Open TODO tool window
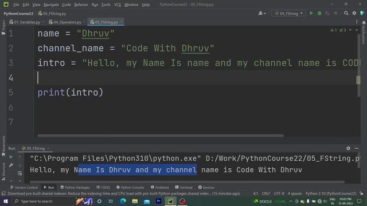367x206 pixels. point(103,187)
